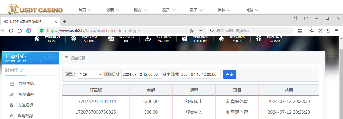
Task: Open the favorites list icon
Action: 312,31
